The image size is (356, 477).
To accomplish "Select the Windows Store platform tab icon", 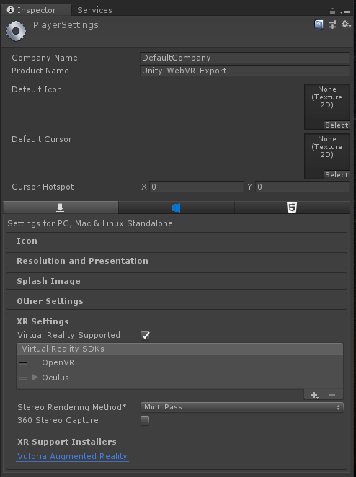I will pyautogui.click(x=176, y=208).
